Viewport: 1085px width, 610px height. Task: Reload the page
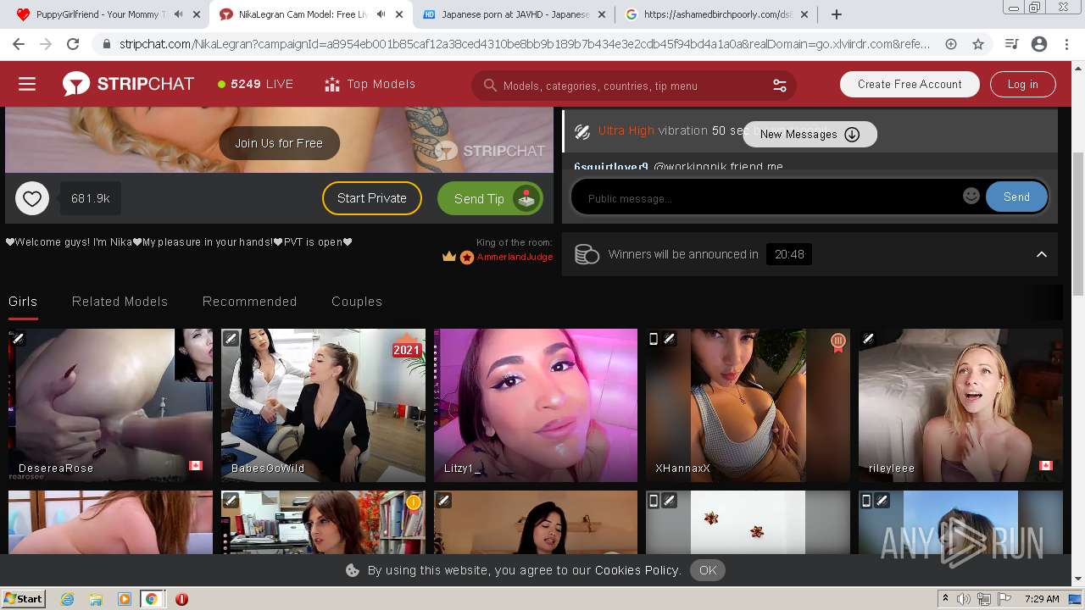point(73,44)
